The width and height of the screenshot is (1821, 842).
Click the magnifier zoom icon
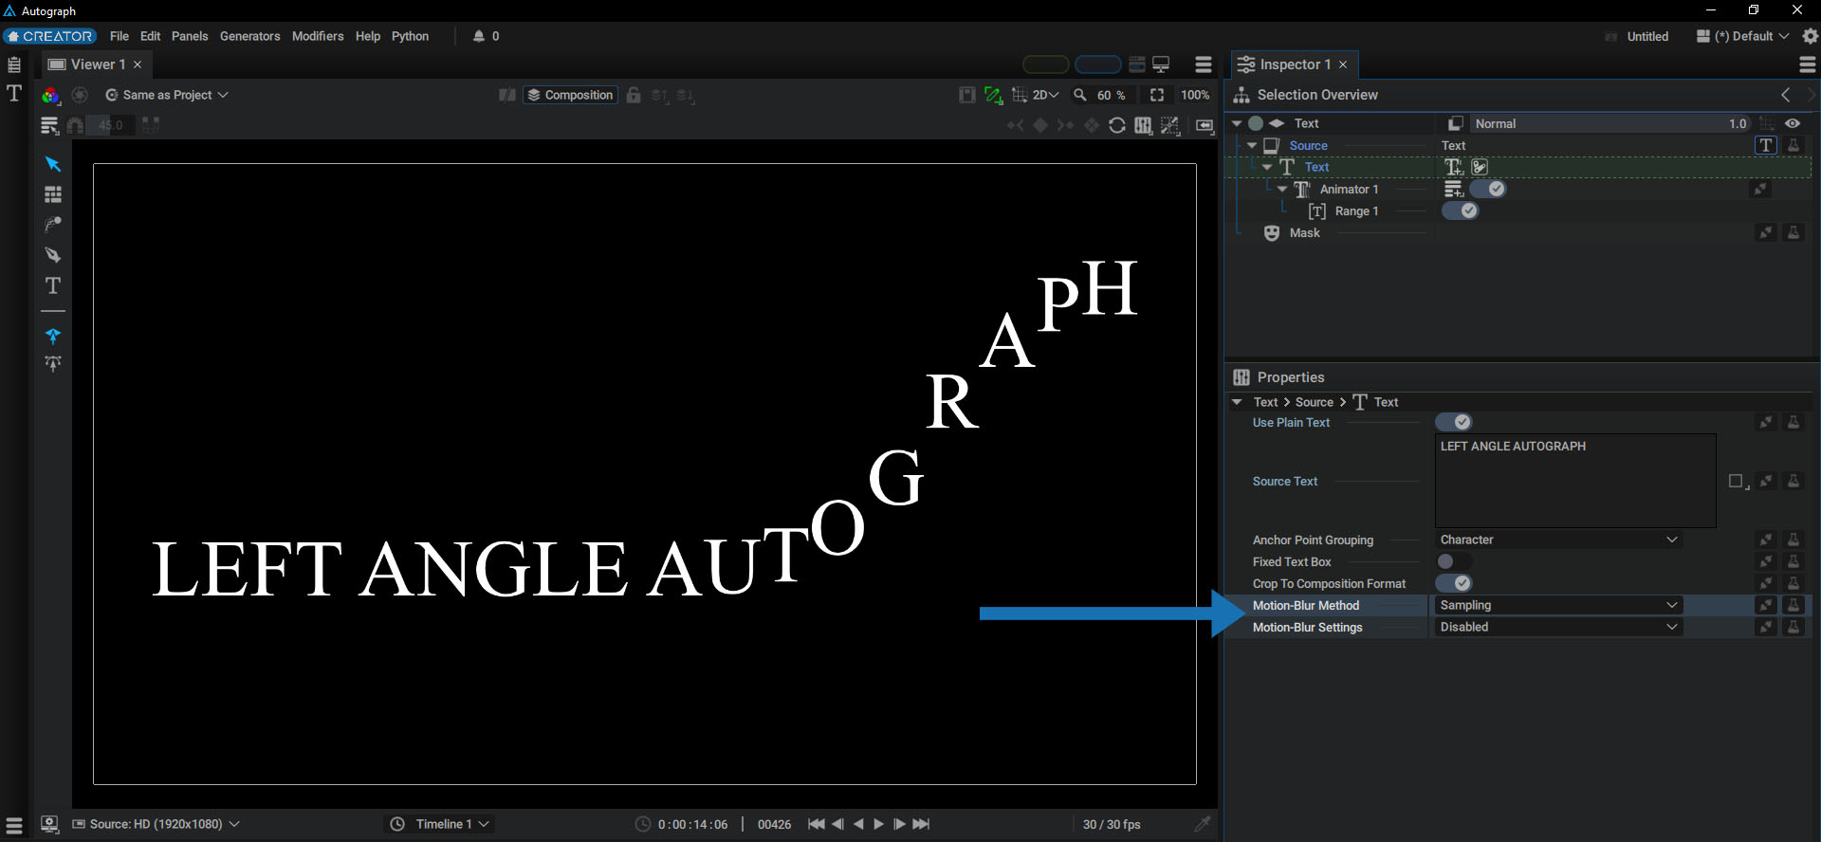point(1079,95)
